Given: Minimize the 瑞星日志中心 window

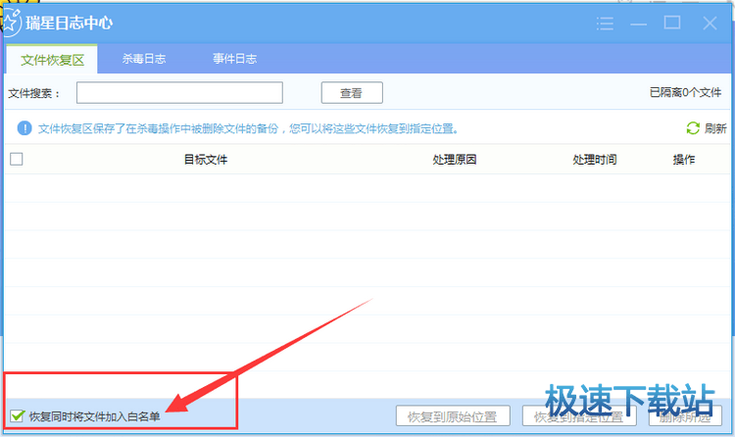Looking at the screenshot, I should pyautogui.click(x=638, y=24).
